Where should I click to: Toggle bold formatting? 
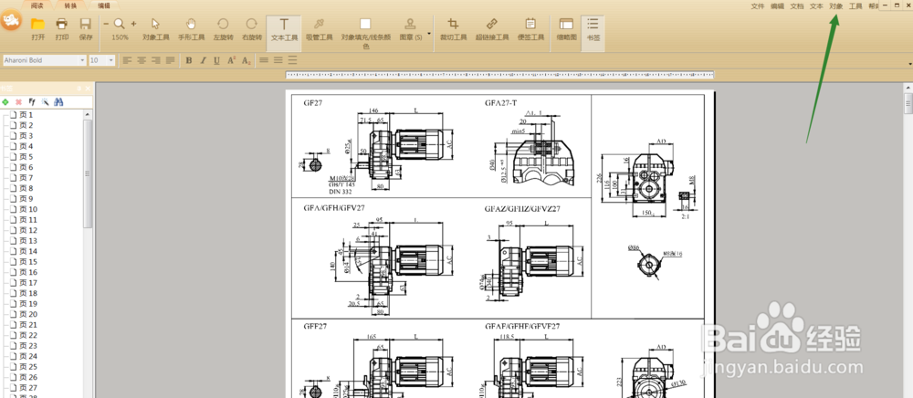click(189, 60)
